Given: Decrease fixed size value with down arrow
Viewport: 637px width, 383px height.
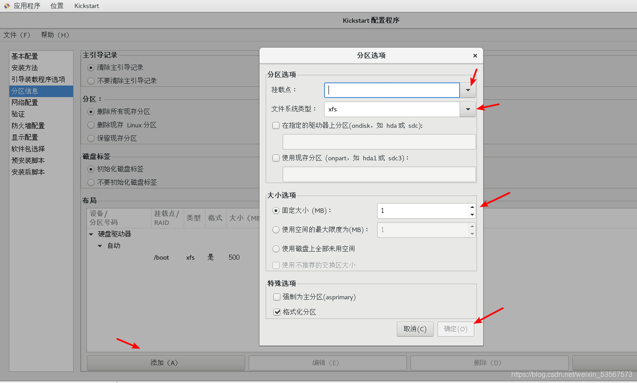Looking at the screenshot, I should (x=472, y=215).
